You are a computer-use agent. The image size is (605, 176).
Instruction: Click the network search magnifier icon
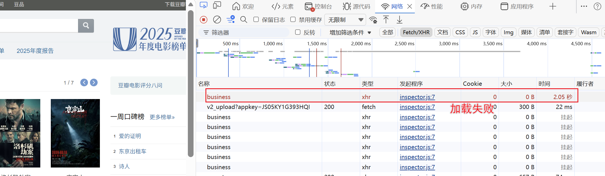coord(243,20)
